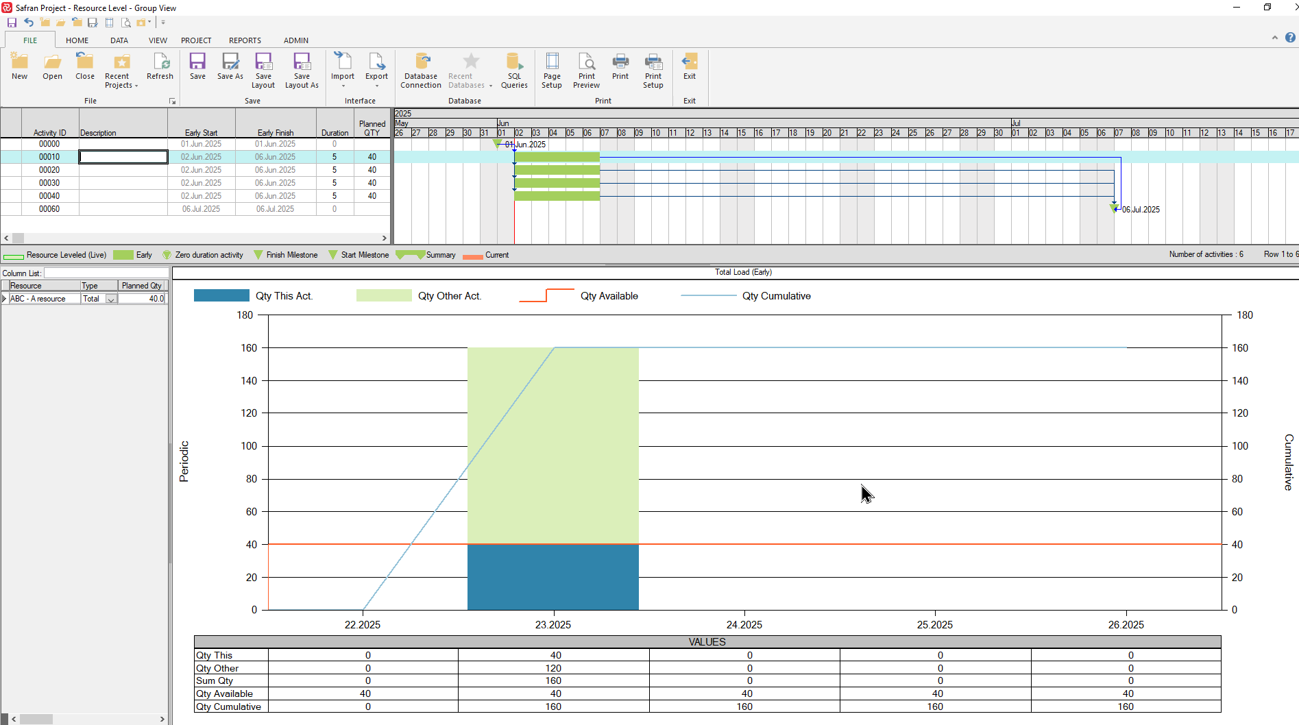Click the Description cell of activity 00010
1299x725 pixels.
[123, 157]
